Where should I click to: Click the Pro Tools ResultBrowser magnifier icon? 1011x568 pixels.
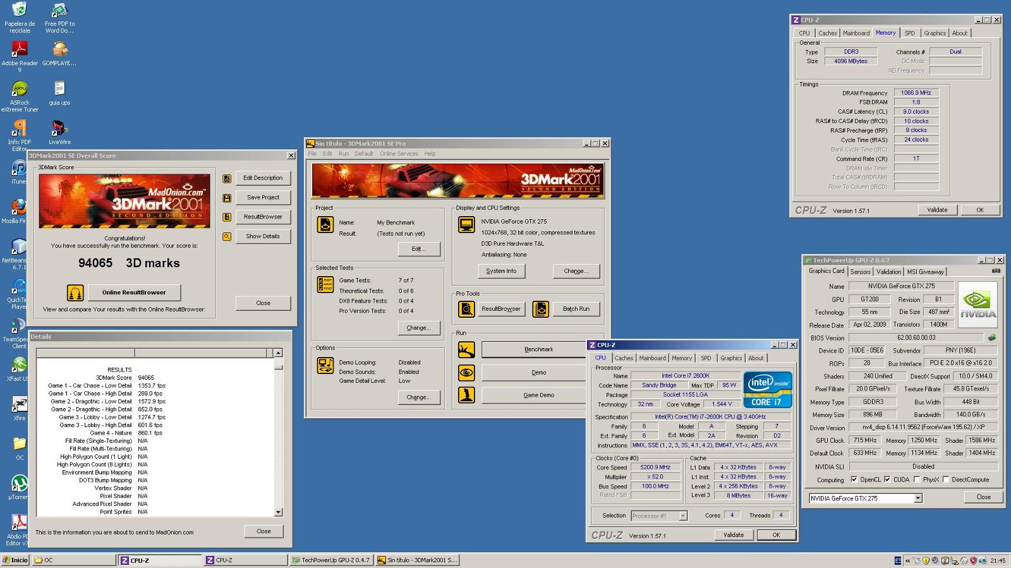(466, 309)
